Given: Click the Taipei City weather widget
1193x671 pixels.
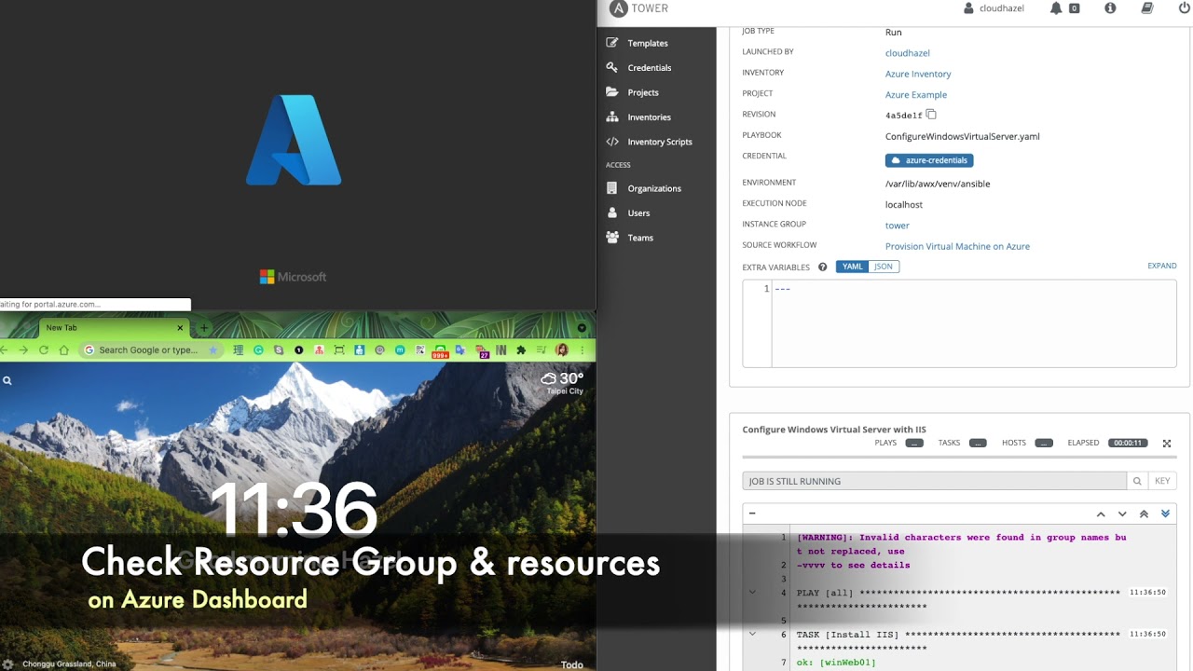Looking at the screenshot, I should [562, 382].
